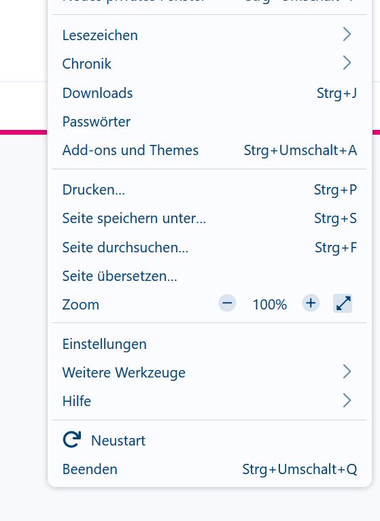Image resolution: width=380 pixels, height=521 pixels.
Task: Open Downloads from the menu
Action: pos(209,93)
